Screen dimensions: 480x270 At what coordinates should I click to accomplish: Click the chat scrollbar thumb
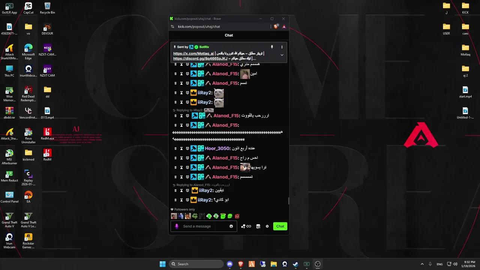[288, 201]
